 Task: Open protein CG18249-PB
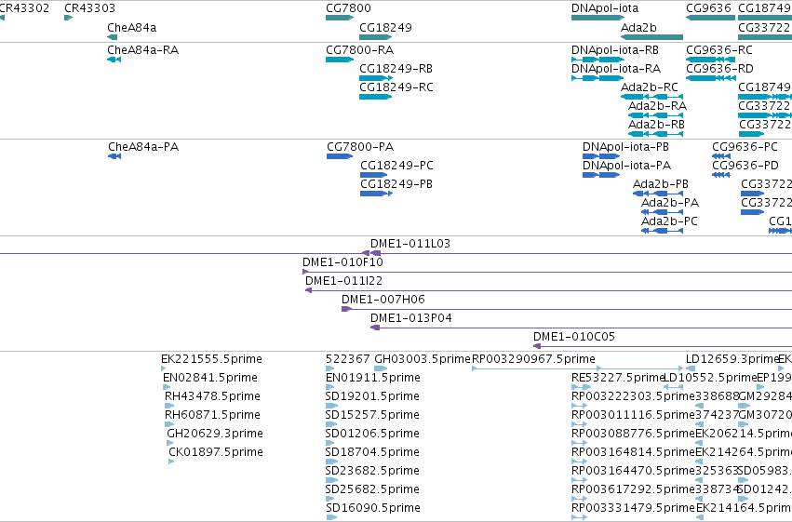pyautogui.click(x=396, y=184)
